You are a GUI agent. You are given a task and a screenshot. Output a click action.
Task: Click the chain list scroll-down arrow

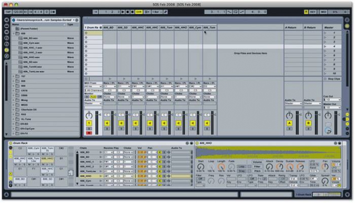pos(77,184)
